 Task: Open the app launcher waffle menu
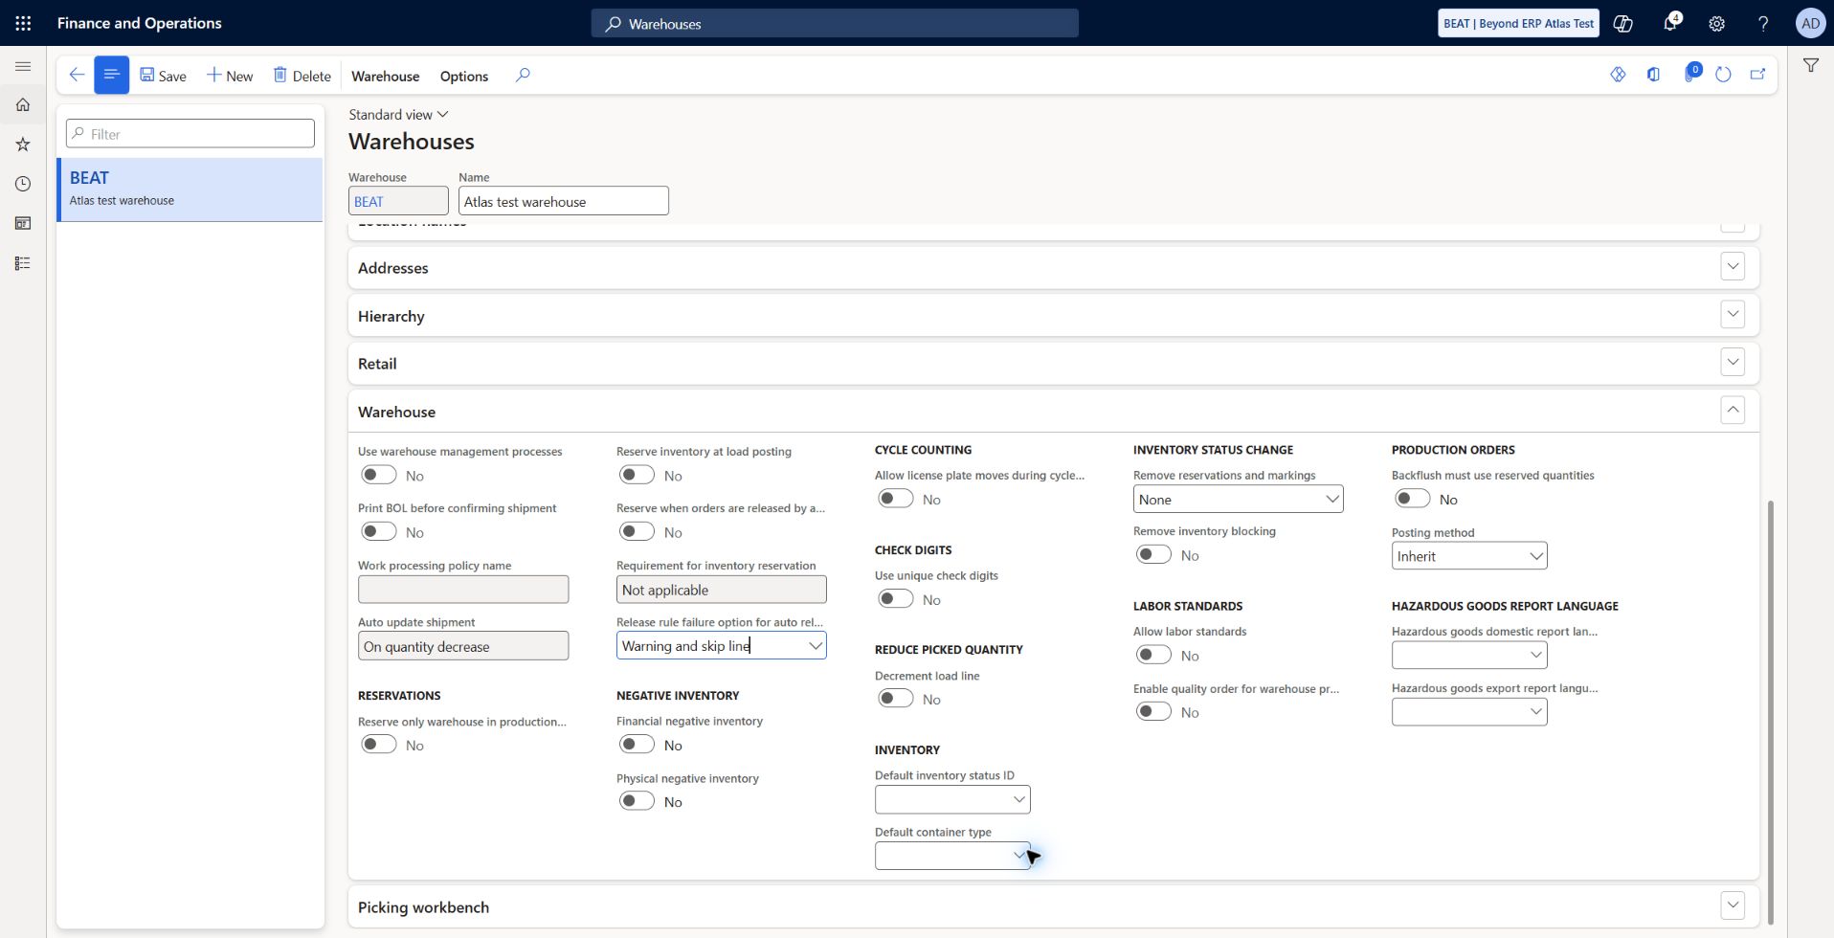tap(23, 23)
